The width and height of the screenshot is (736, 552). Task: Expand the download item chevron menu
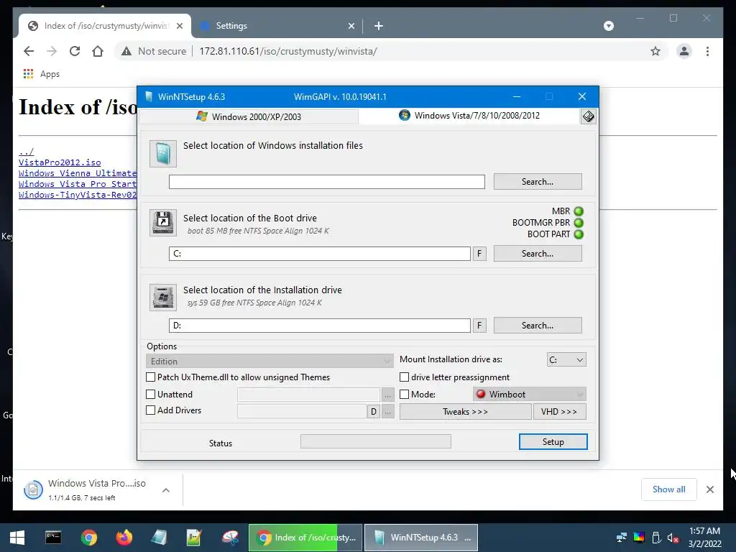click(166, 490)
